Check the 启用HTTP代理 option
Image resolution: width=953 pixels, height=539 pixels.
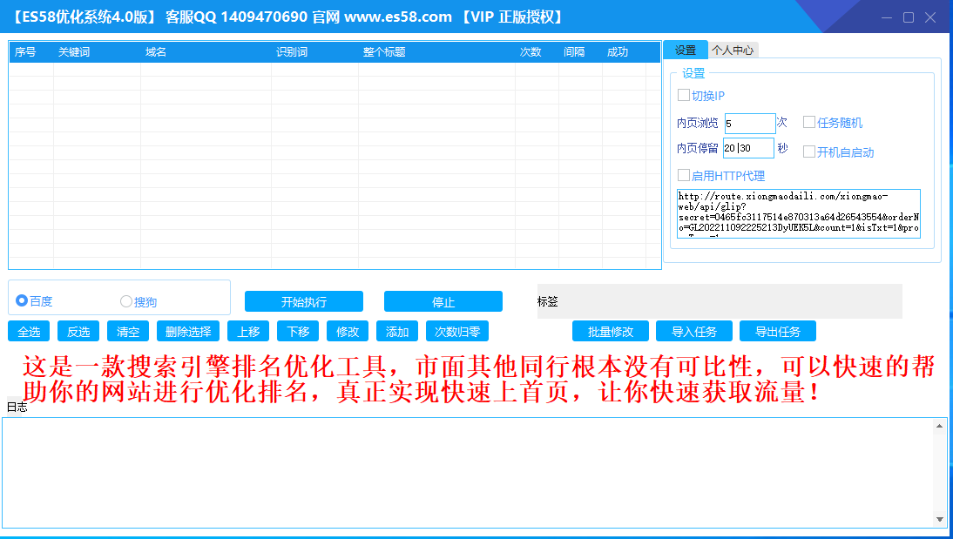(684, 175)
